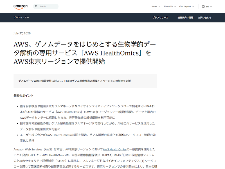Open お問い合わせ menu item

coord(205,17)
